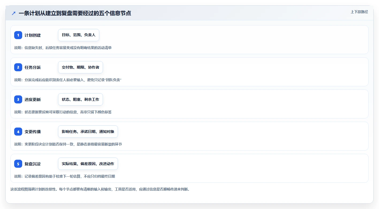Click the note starting 说明：记录偏差原因

click(64, 176)
